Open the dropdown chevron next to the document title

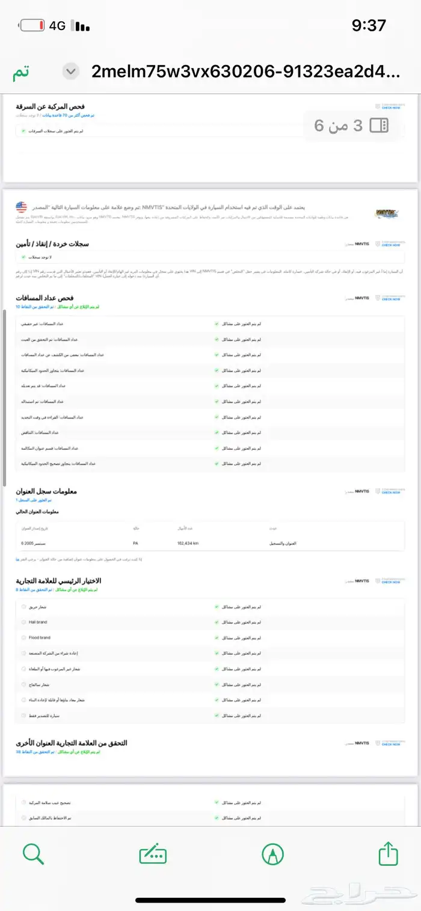(70, 70)
